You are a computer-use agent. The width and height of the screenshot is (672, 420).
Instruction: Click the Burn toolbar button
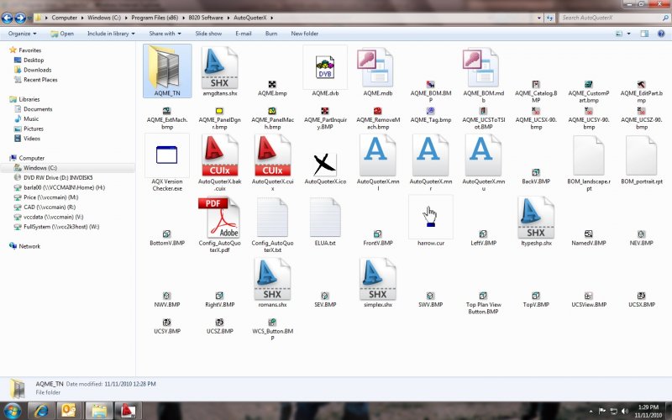(270, 34)
